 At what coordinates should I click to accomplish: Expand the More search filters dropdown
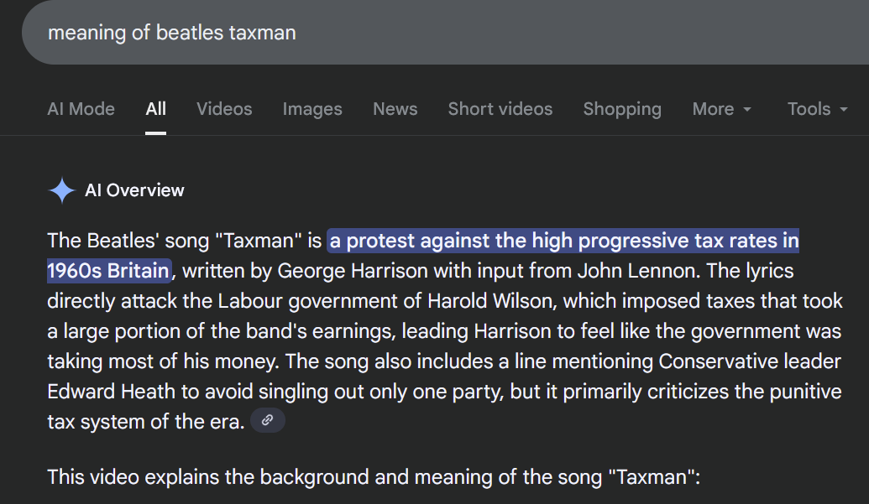pos(722,109)
